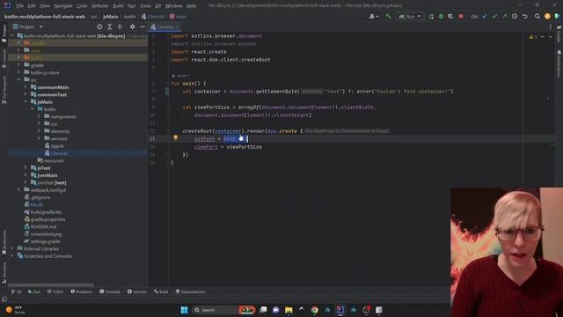Open the Run tool window button

34,291
